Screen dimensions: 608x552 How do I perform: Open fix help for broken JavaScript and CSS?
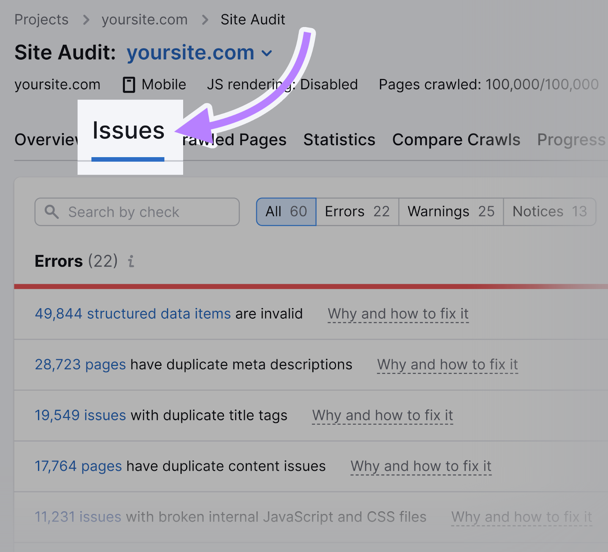[x=522, y=517]
